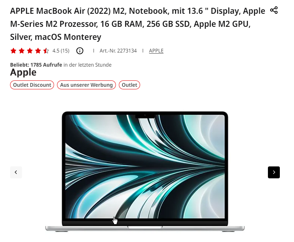Click the first red rating star
Screen dimensions: 294x242
(13, 51)
